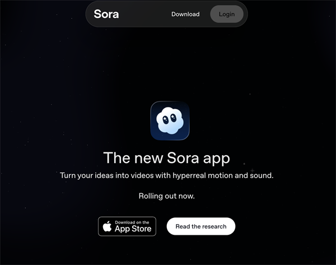The height and width of the screenshot is (265, 336).
Task: Open the Download nav item
Action: click(185, 14)
